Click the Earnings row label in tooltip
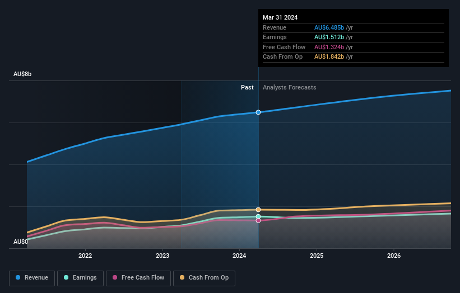The height and width of the screenshot is (293, 460). (275, 37)
